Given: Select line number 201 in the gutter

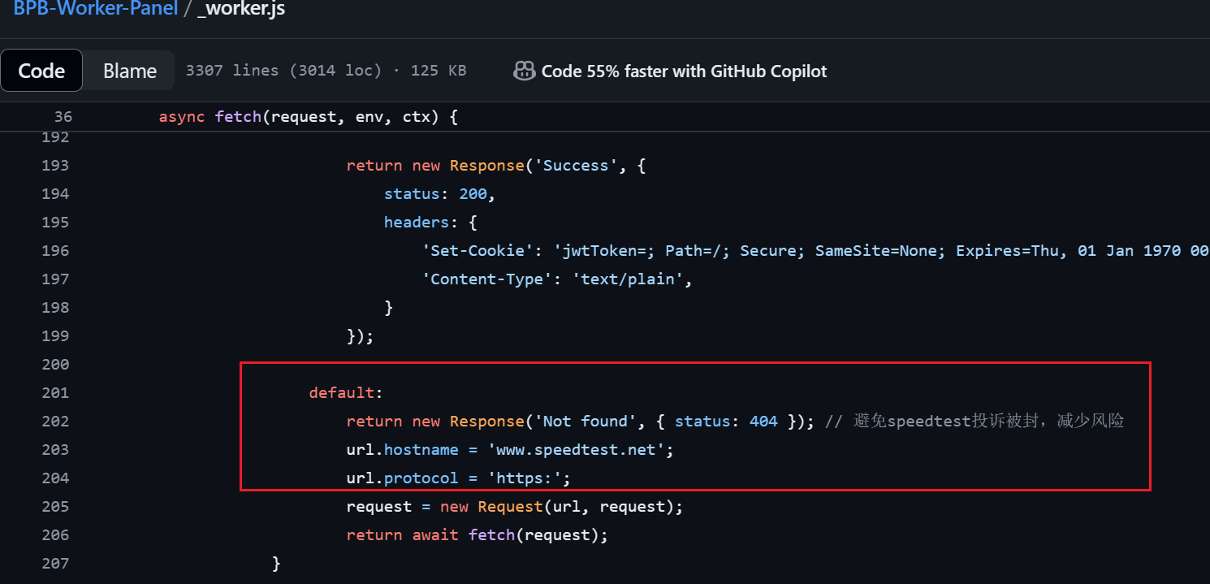Looking at the screenshot, I should (x=57, y=393).
